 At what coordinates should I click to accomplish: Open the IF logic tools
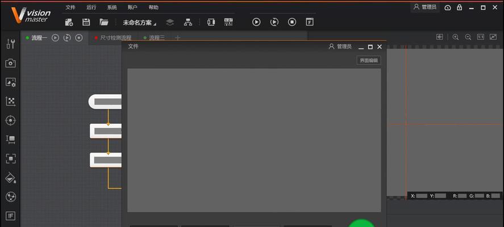pos(11,216)
